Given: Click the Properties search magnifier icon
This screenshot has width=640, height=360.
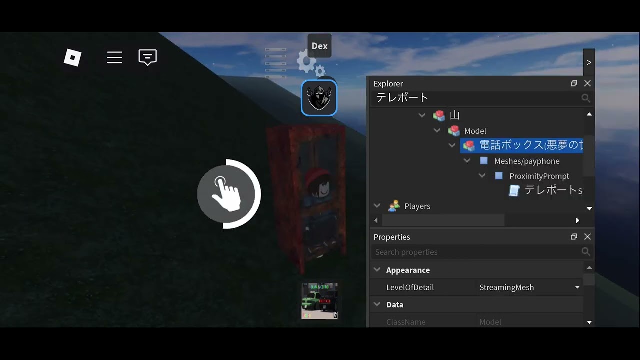Looking at the screenshot, I should pos(586,252).
